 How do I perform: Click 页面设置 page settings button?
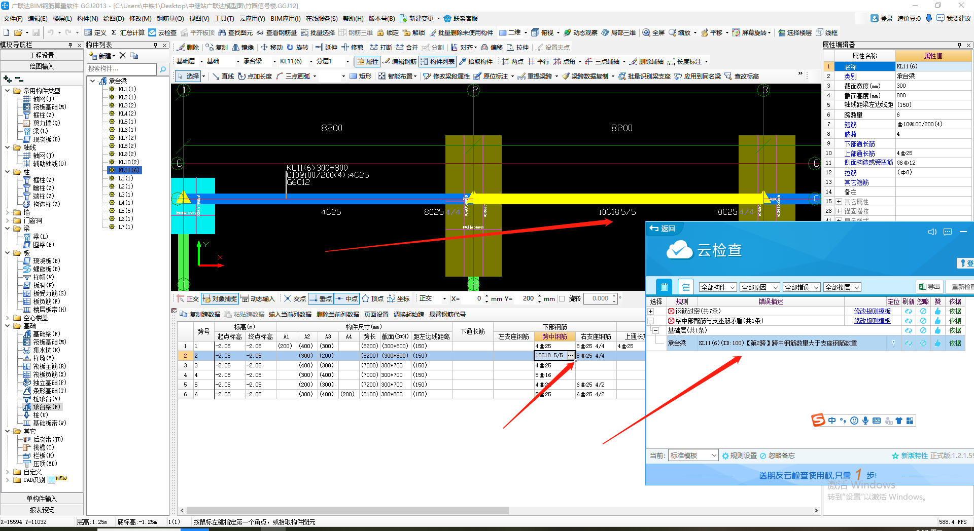tap(376, 314)
